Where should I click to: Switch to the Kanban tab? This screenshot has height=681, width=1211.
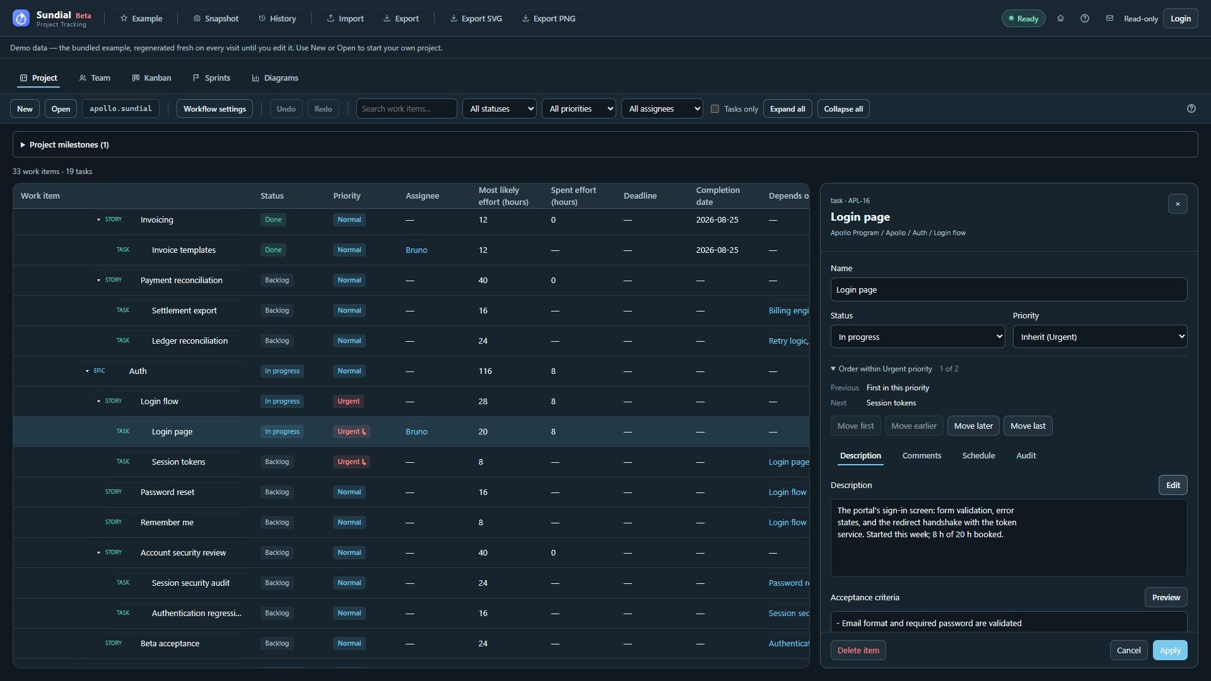click(151, 78)
